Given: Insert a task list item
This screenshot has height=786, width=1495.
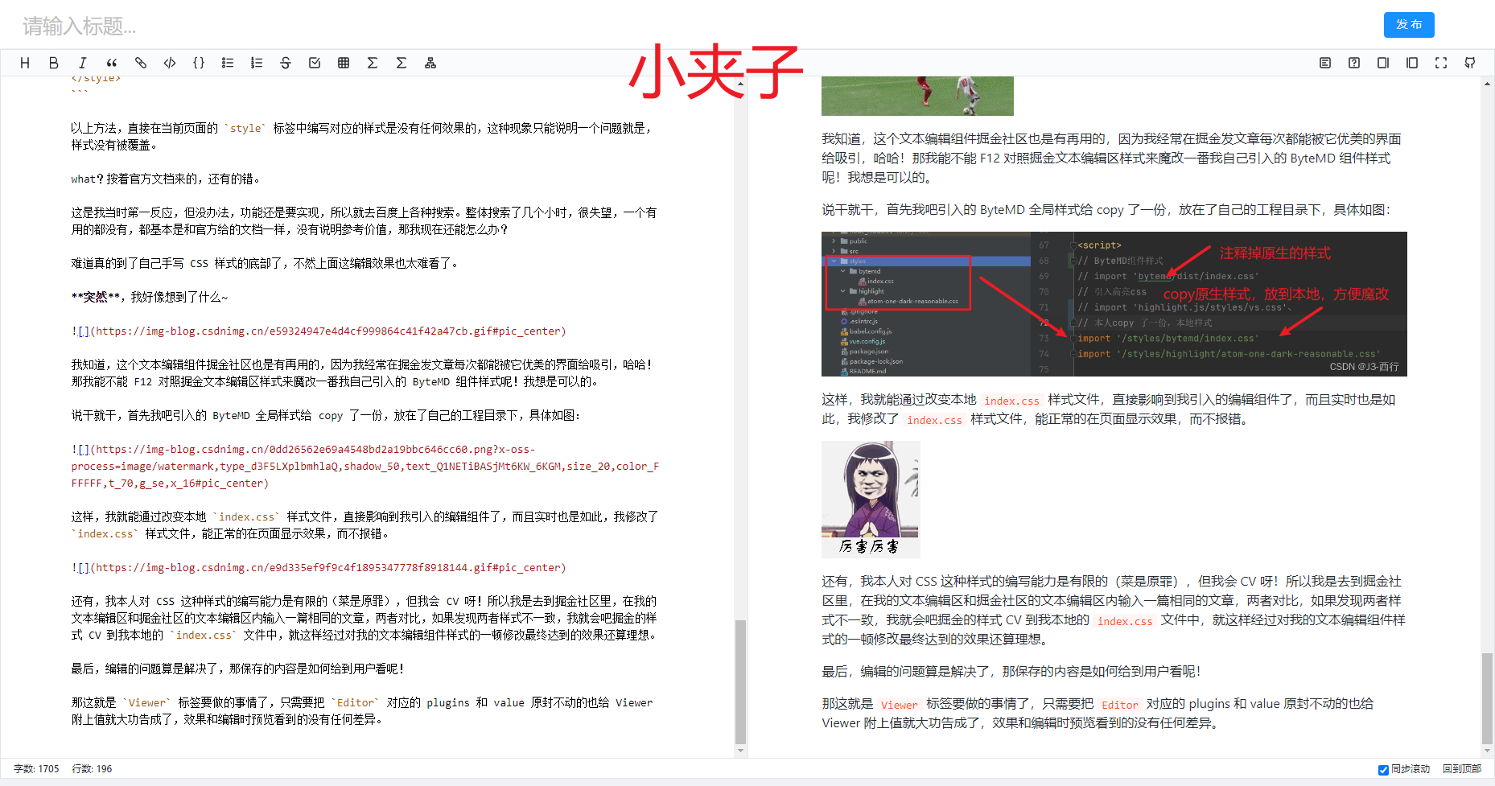Looking at the screenshot, I should tap(315, 62).
